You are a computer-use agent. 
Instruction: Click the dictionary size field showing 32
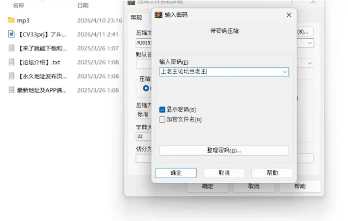click(x=144, y=136)
